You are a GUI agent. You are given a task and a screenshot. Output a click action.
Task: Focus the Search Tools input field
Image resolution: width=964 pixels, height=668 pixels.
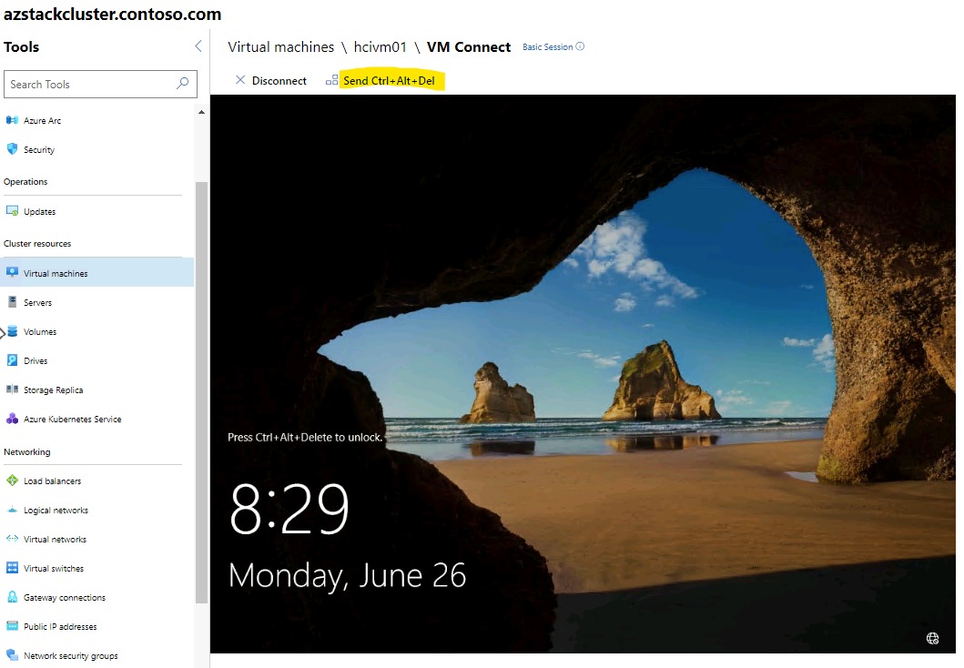click(x=100, y=84)
